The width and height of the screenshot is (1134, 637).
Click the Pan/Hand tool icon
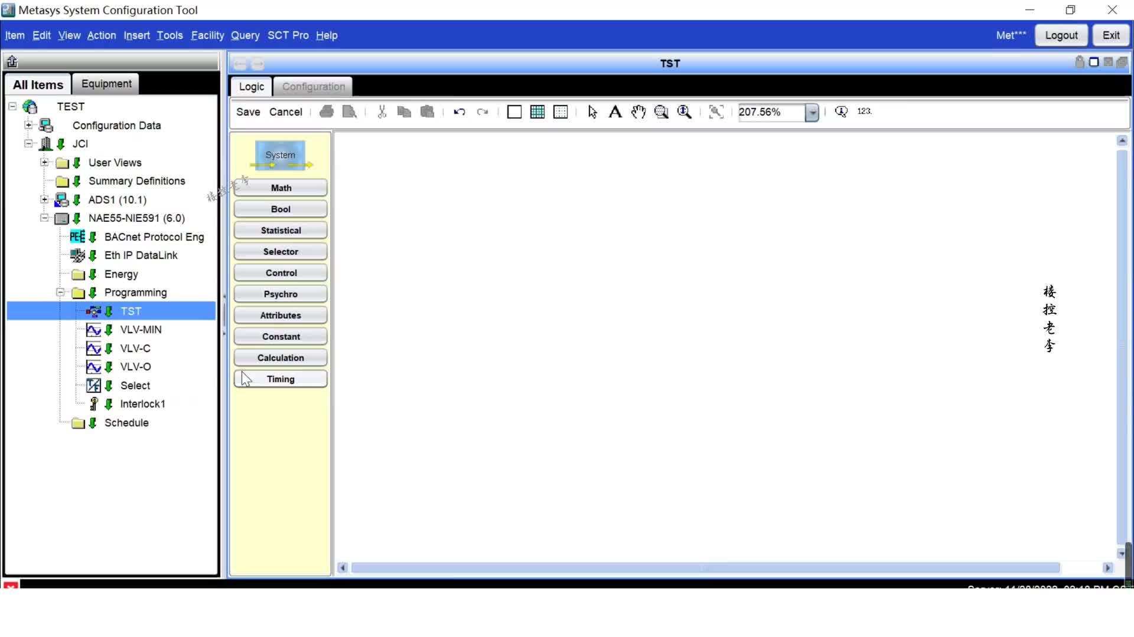pos(638,111)
